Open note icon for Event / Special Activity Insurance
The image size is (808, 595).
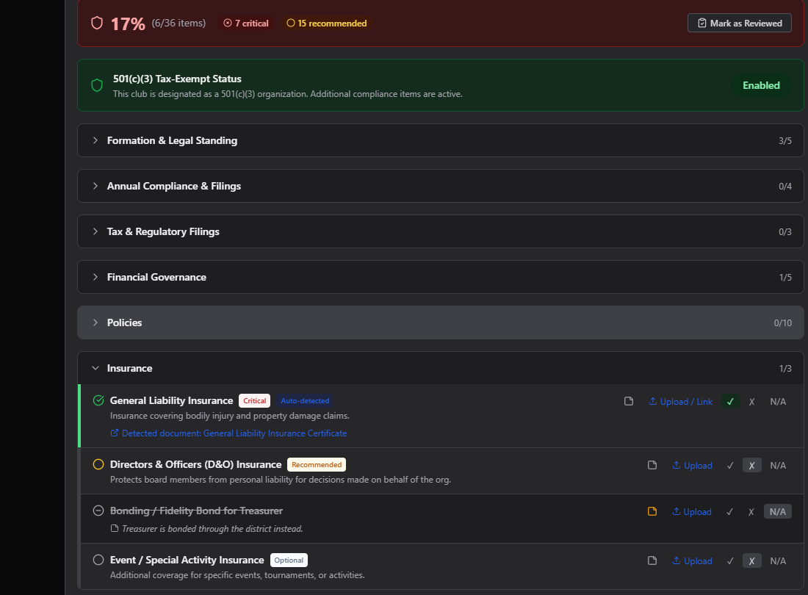click(652, 560)
